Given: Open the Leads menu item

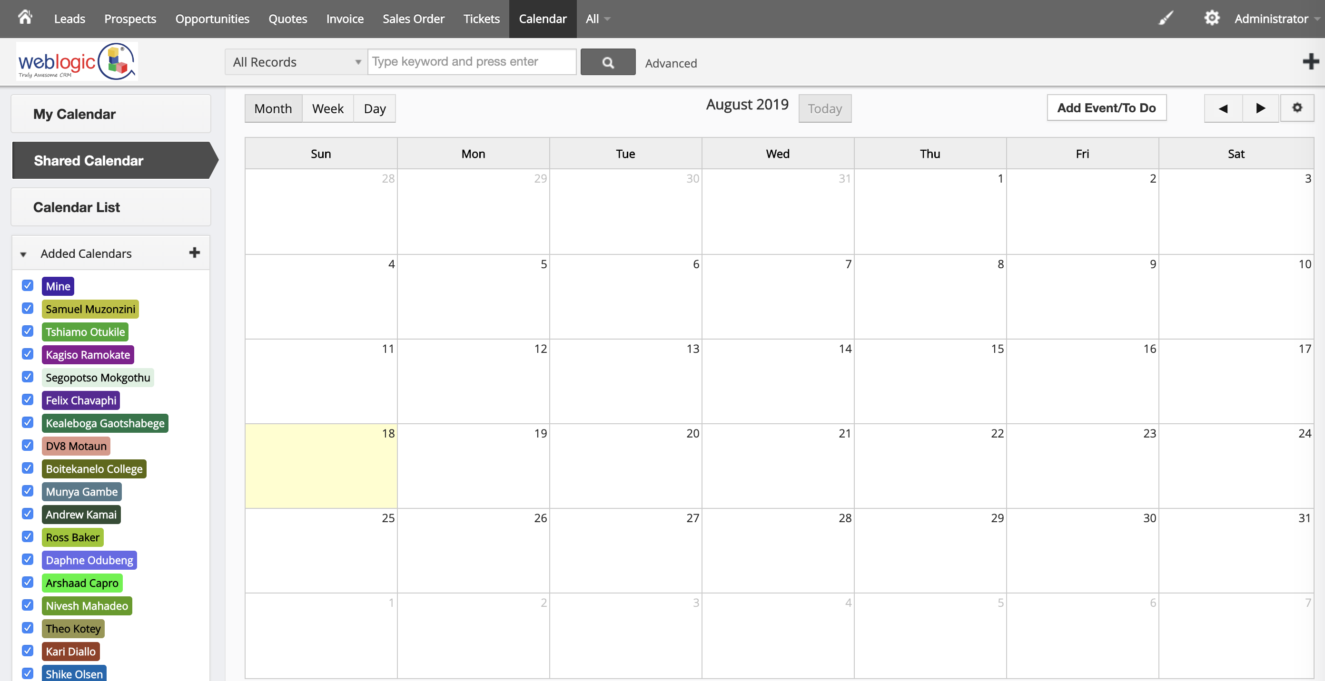Looking at the screenshot, I should (69, 19).
